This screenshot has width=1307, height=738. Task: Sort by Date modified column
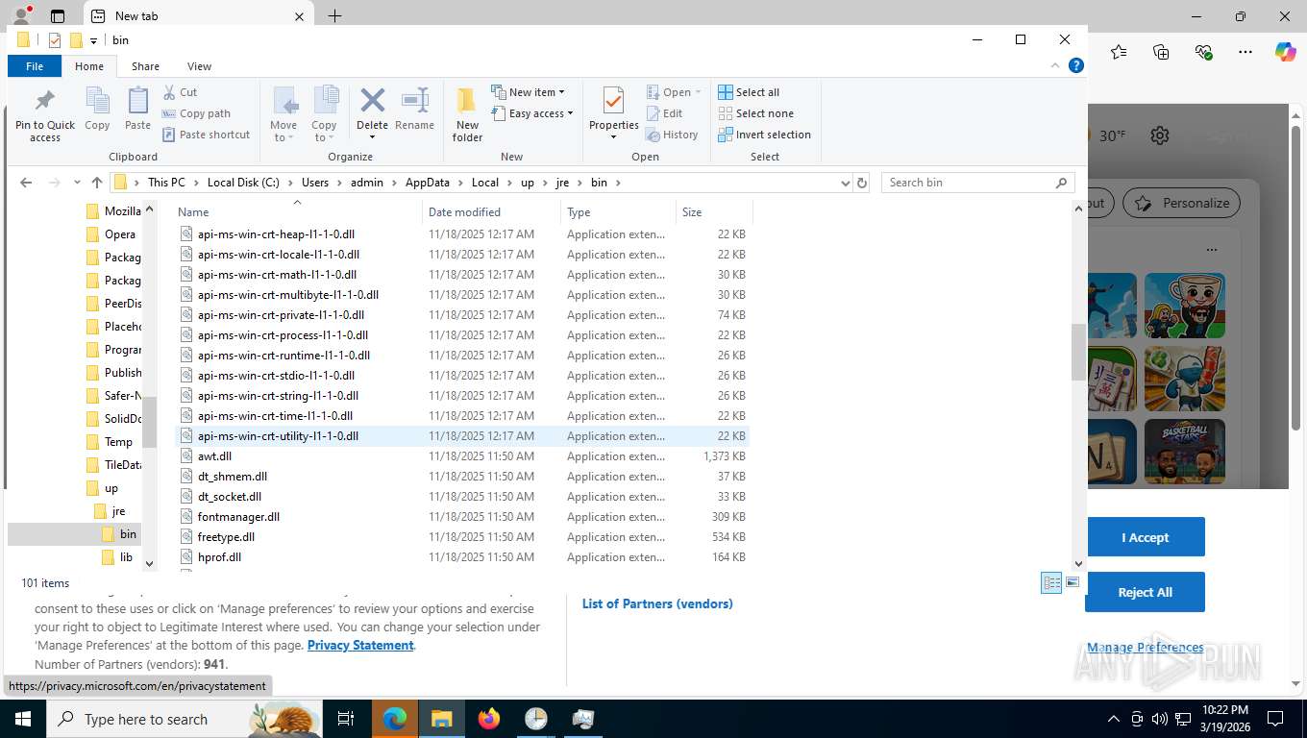tap(491, 212)
